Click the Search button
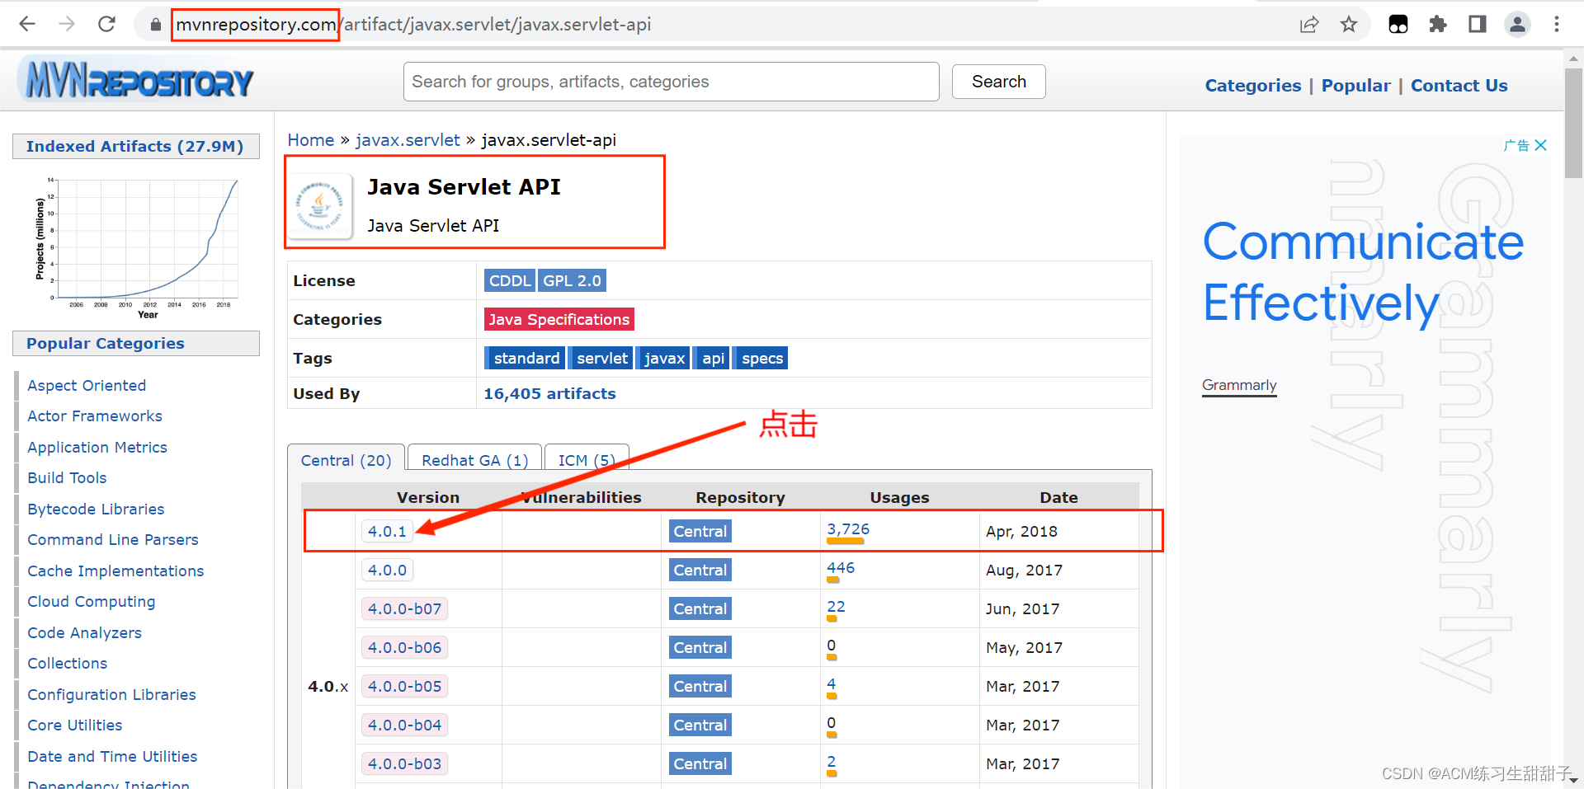1584x789 pixels. coord(998,82)
